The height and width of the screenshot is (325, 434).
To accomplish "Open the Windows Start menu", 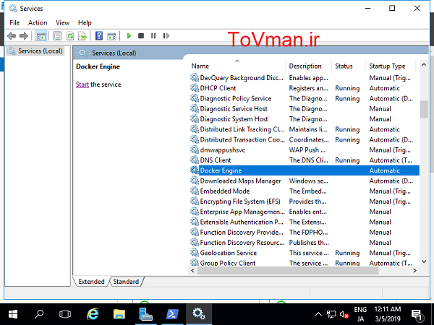I will pos(13,314).
